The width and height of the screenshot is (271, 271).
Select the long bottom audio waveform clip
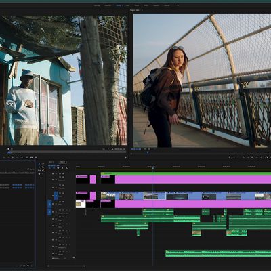click(x=218, y=253)
